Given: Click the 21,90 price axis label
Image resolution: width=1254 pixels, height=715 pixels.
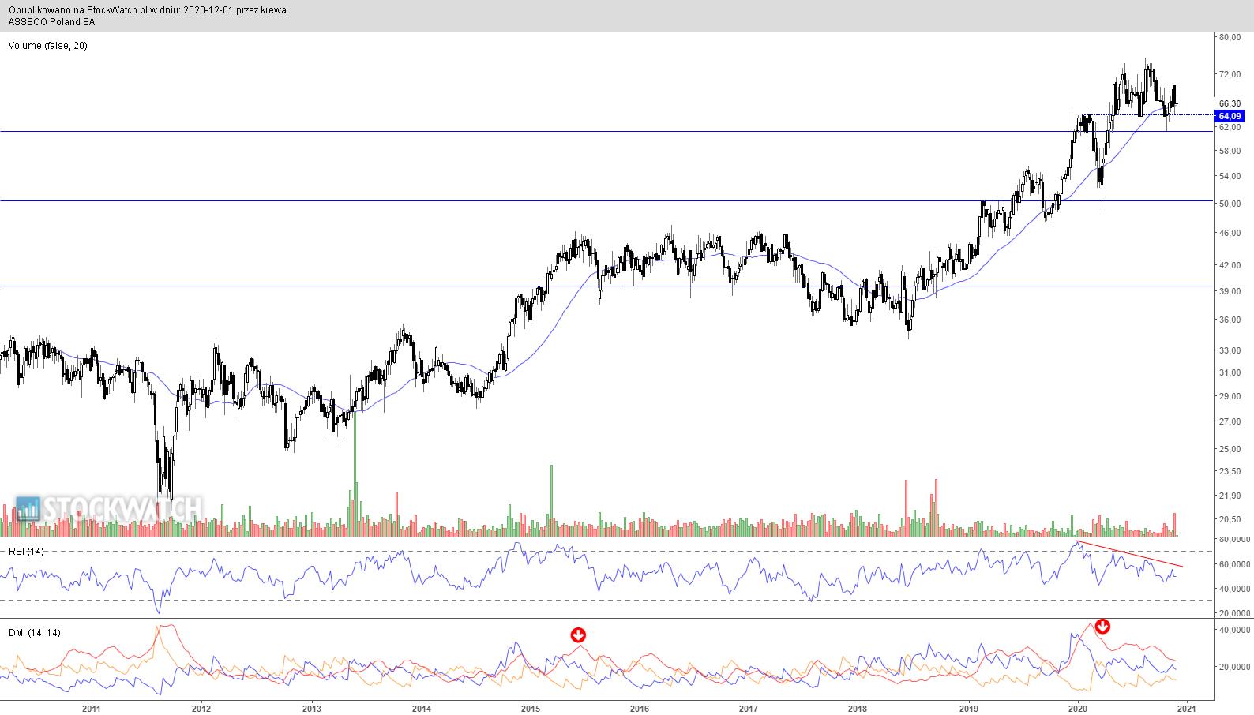Looking at the screenshot, I should pos(1230,496).
